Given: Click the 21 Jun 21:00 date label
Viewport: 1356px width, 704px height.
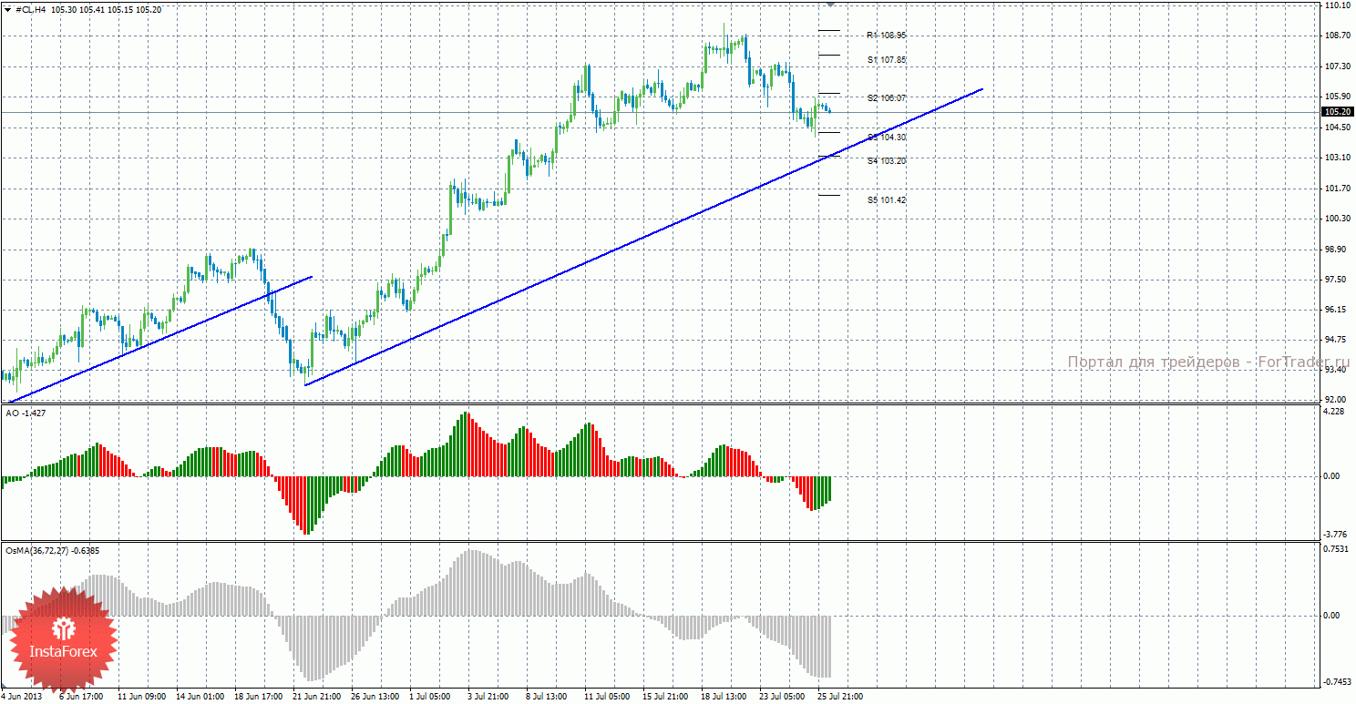Looking at the screenshot, I should (x=315, y=697).
